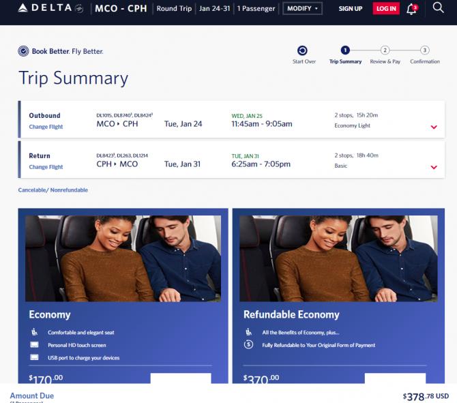Open the notifications bell icon
This screenshot has height=403, width=457.
pos(412,9)
